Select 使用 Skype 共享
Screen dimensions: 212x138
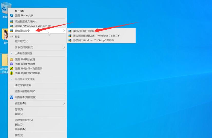pyautogui.click(x=37, y=16)
